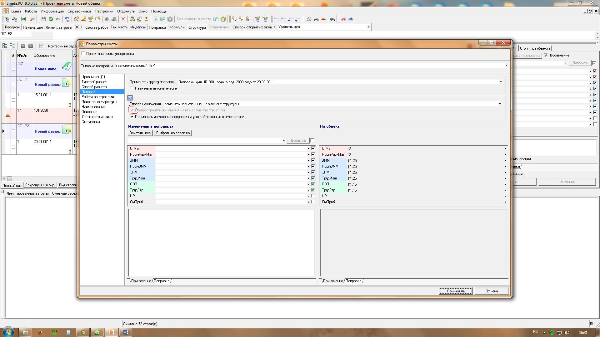
Task: Open Windows Start menu
Action: [x=8, y=332]
